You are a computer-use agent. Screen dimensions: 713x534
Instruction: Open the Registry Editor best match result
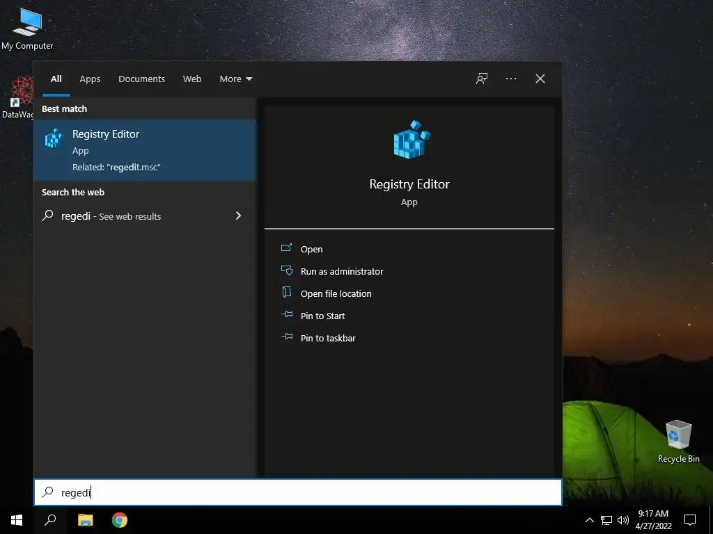(145, 150)
